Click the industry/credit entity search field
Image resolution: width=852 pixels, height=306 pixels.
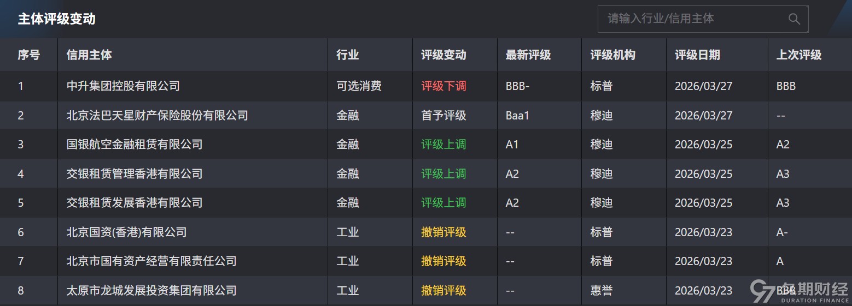(x=692, y=19)
